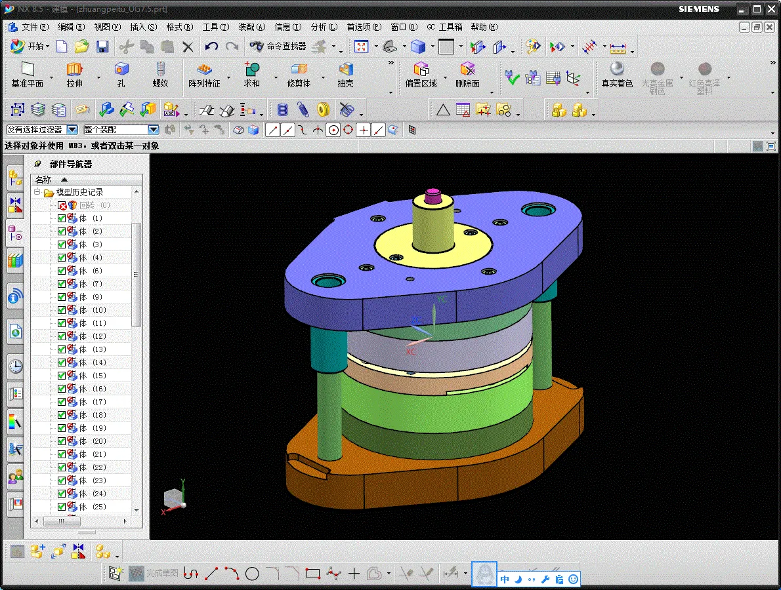Select the 孔 hole tool
Viewport: 781px width, 590px height.
click(x=121, y=75)
